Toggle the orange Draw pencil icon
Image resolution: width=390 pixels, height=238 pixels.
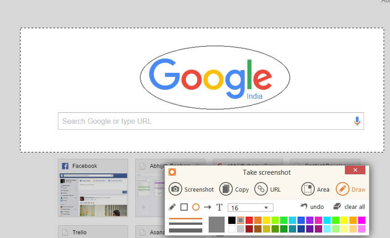(x=343, y=189)
